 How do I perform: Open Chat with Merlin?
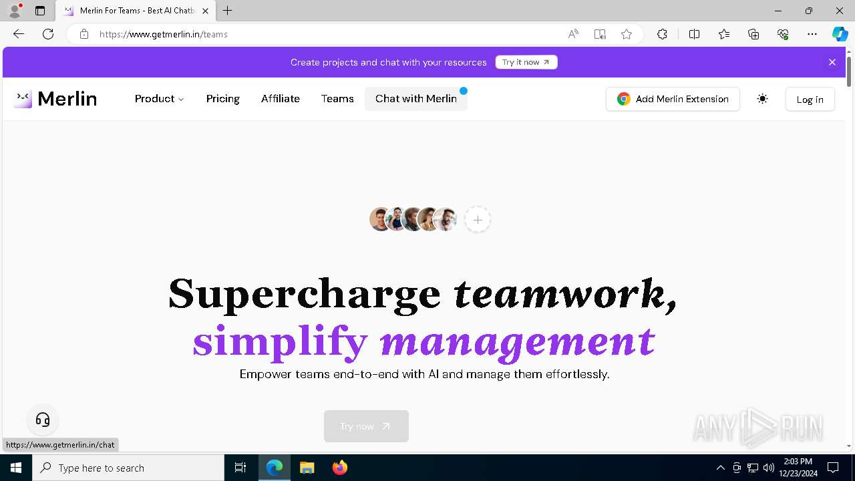(416, 99)
